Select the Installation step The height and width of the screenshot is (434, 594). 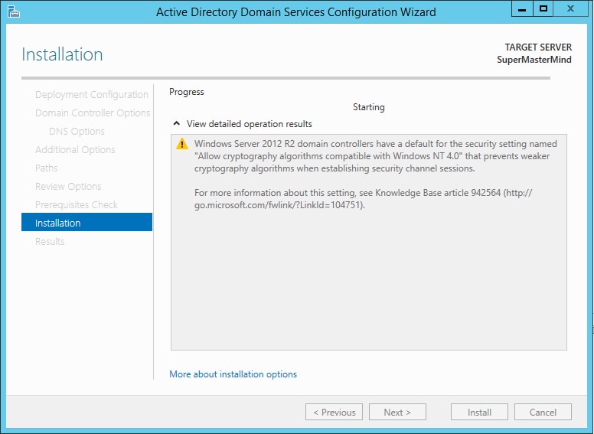(x=58, y=224)
